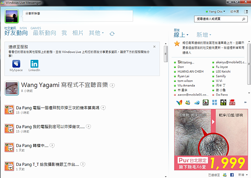
Task: Click the contact list scrollbar thumb
Action: coord(249,64)
